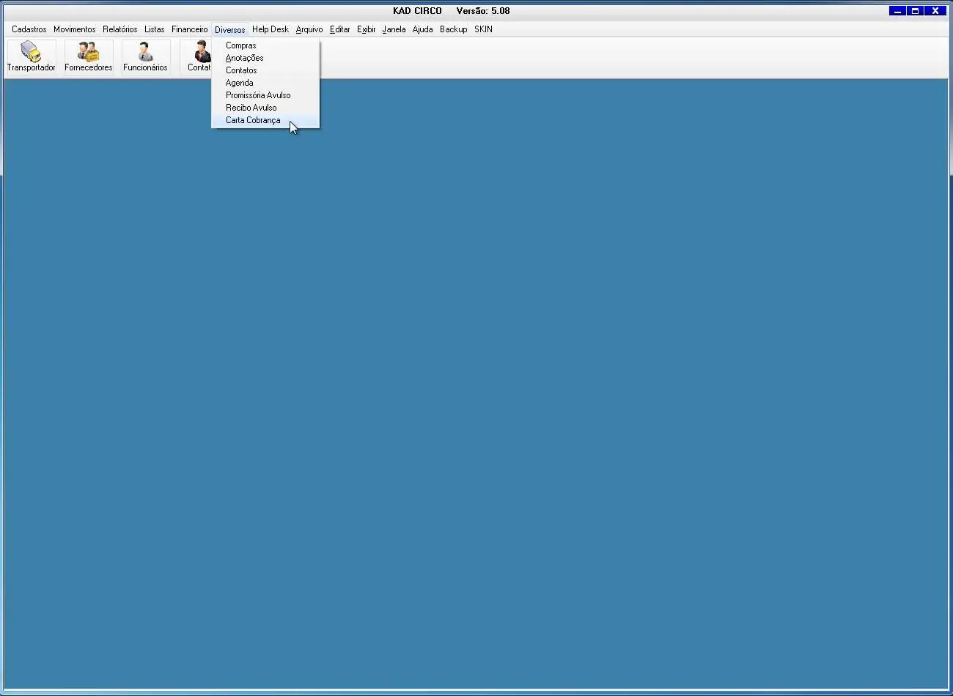Click the Transportador truck icon

(x=31, y=52)
